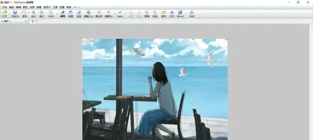Select the 矩形 rectangle selection tool
Screen dimensions: 313x140
pos(24,14)
